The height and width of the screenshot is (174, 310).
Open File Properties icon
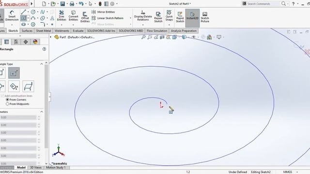click(x=106, y=4)
